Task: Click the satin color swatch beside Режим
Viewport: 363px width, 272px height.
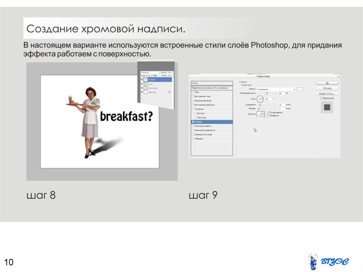Action: 300,89
